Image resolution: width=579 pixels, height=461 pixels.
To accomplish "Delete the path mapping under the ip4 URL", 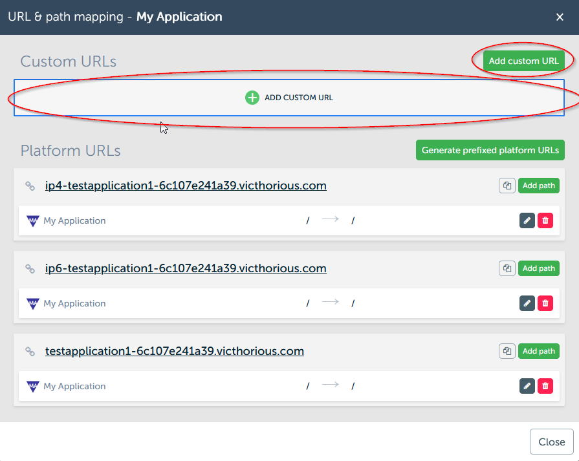I will click(545, 220).
